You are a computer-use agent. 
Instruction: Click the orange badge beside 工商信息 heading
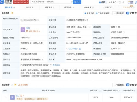(x=12, y=13)
